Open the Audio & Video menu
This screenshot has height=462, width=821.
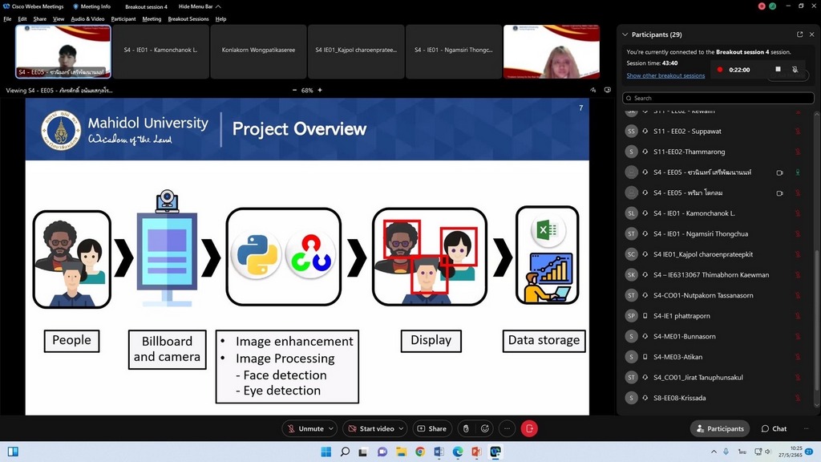coord(87,18)
